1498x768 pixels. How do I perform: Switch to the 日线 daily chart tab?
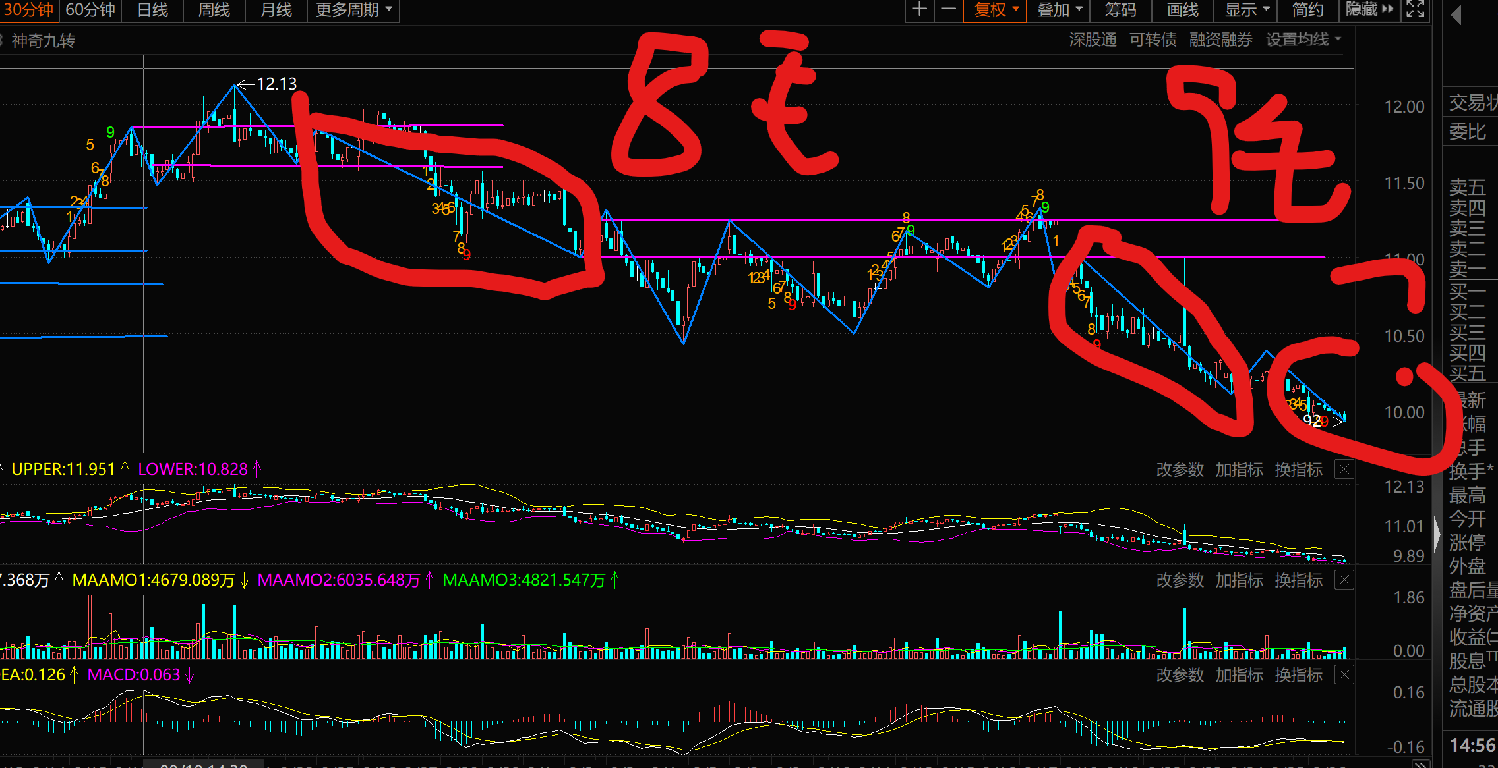152,10
